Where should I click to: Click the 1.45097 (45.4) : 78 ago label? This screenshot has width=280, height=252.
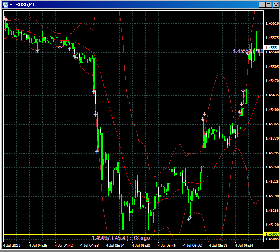[121, 238]
